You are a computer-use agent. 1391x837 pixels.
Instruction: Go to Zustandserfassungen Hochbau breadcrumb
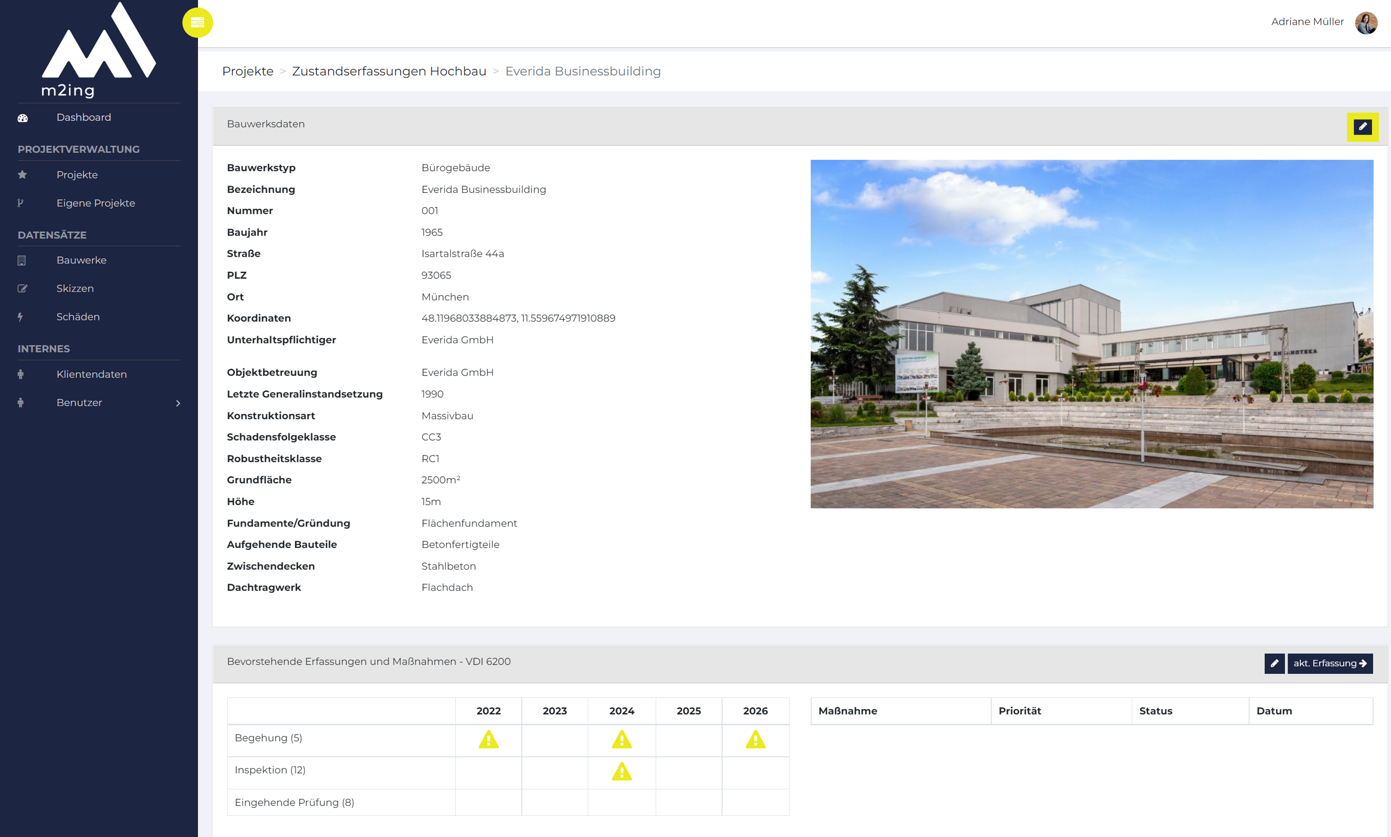pyautogui.click(x=389, y=71)
